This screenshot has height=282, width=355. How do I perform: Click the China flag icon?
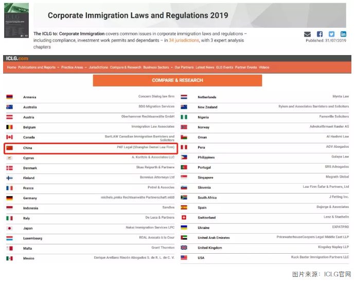9,148
